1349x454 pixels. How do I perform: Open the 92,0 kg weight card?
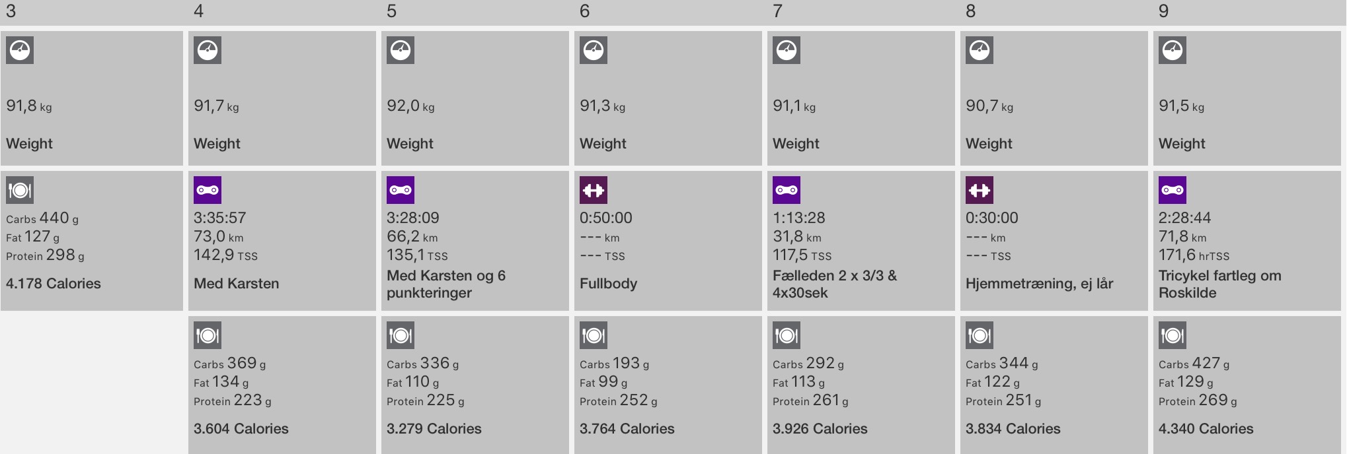475,98
